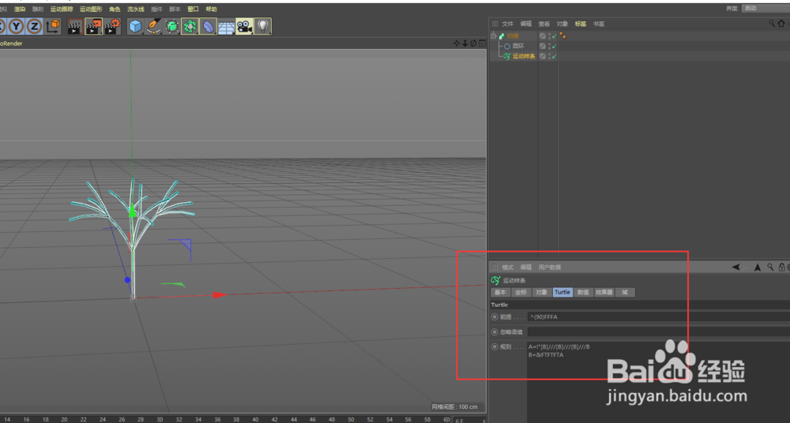Open object manager 标签 menu
This screenshot has height=423, width=790.
pos(581,24)
